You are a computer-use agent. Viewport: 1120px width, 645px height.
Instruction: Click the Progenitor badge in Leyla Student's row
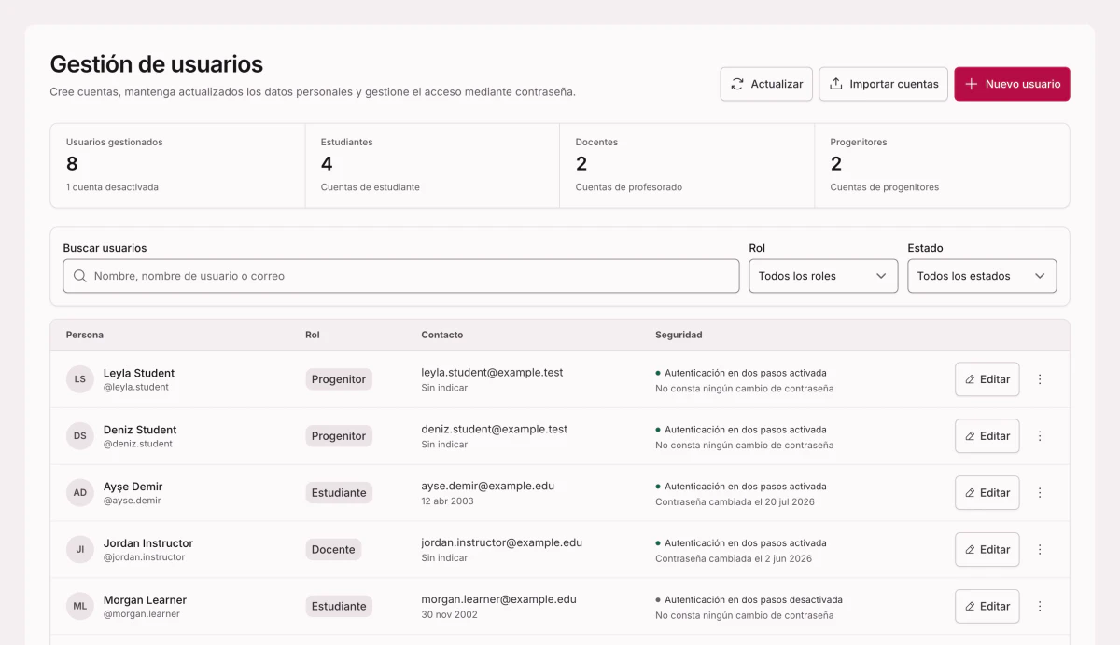click(x=339, y=379)
